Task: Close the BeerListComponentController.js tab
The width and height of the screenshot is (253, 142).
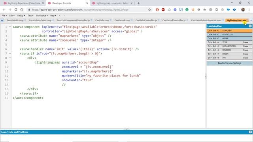Action: pos(91,20)
